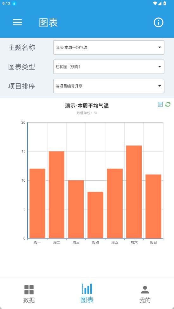Tap the 周三 bar in chart
The width and height of the screenshot is (174, 309).
click(x=76, y=209)
